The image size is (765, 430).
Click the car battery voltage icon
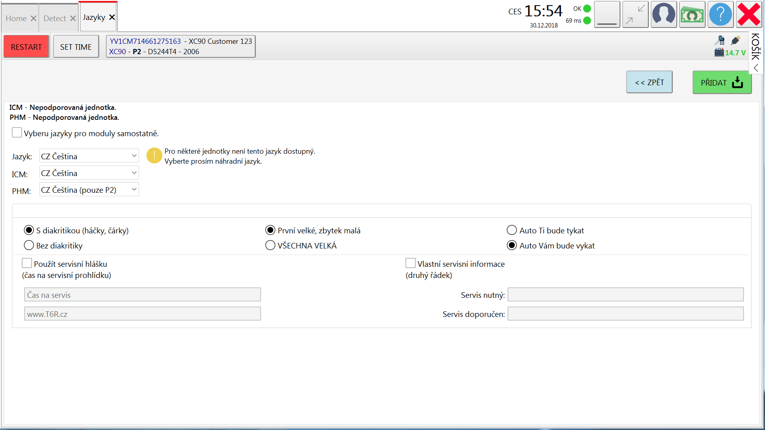tap(719, 52)
